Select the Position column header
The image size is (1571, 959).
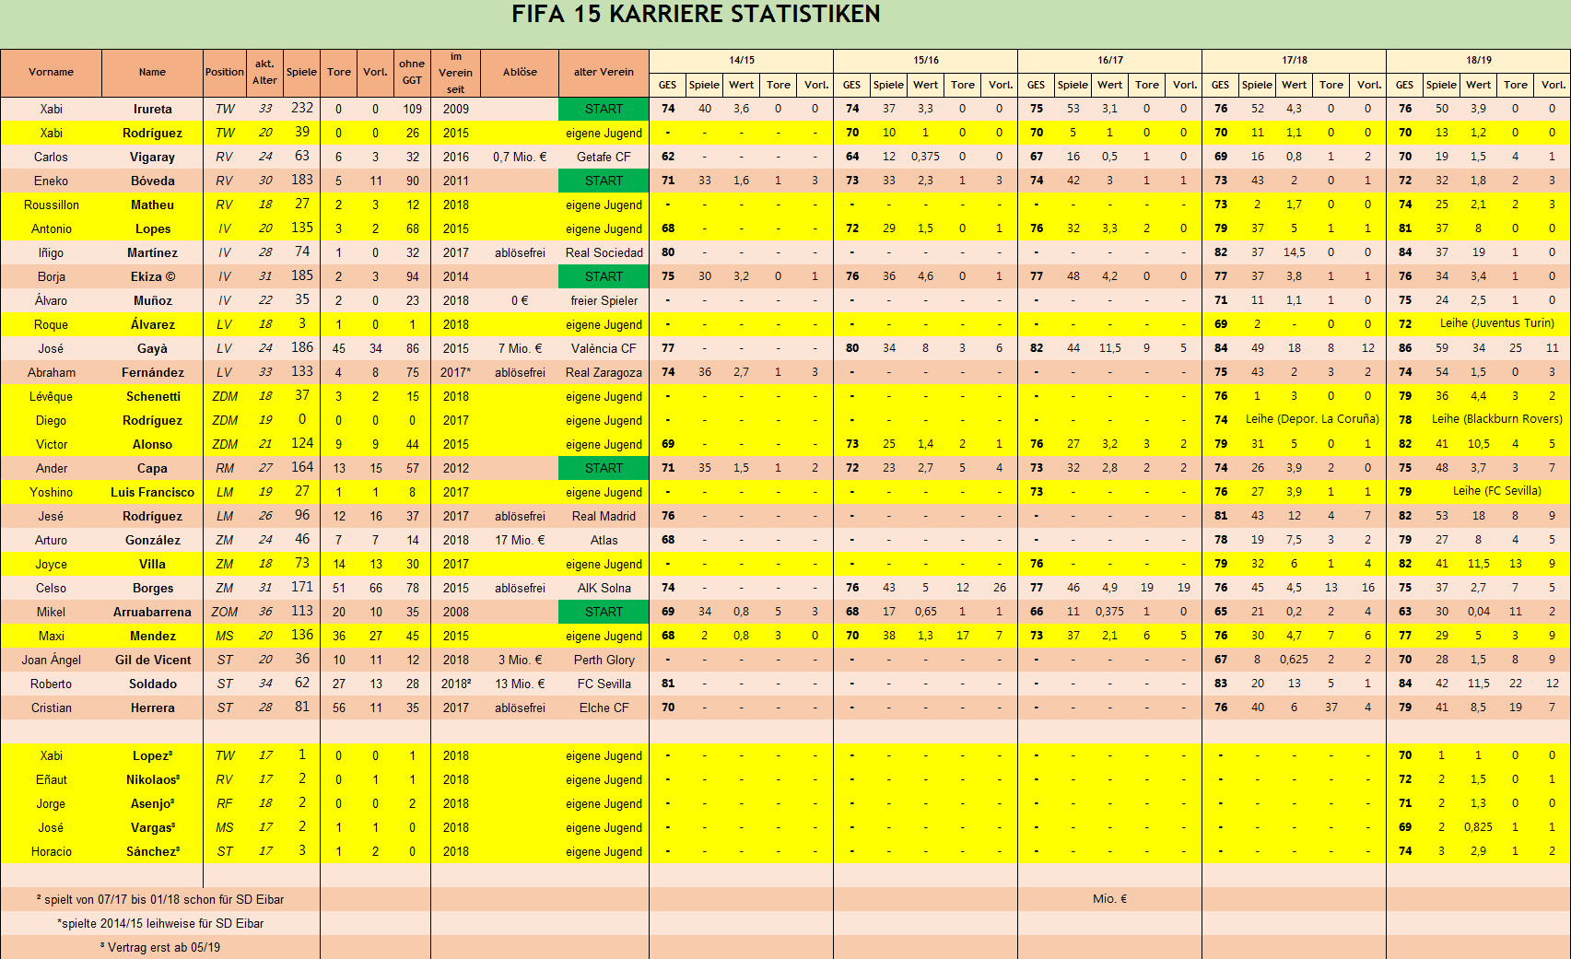(225, 72)
